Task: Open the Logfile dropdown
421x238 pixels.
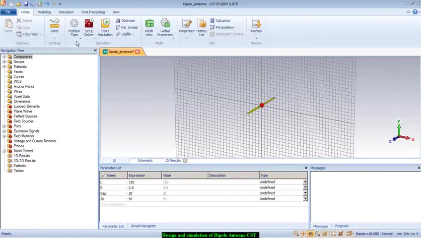Action: click(125, 34)
